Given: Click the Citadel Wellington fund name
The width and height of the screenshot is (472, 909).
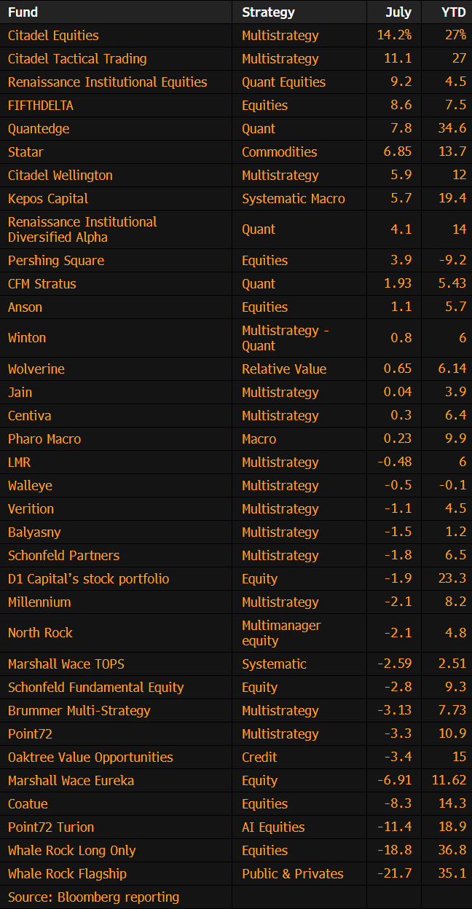Looking at the screenshot, I should tap(60, 176).
